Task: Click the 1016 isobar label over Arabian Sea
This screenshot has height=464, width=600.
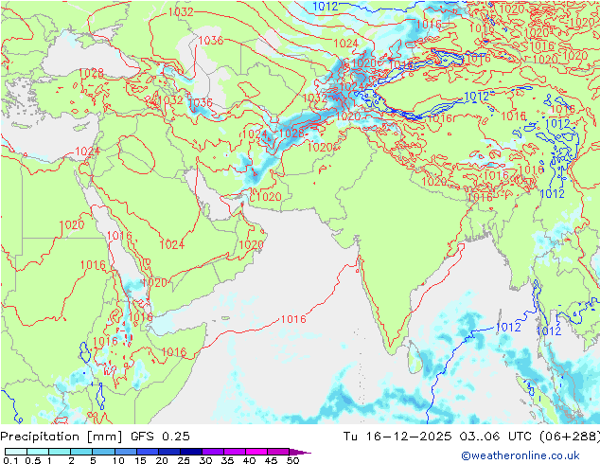Action: pyautogui.click(x=293, y=319)
